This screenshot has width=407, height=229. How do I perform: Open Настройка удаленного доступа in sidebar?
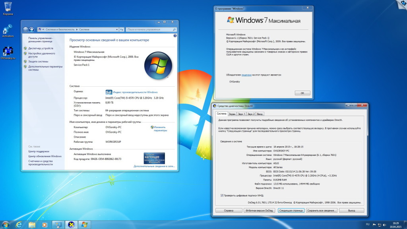pyautogui.click(x=41, y=55)
